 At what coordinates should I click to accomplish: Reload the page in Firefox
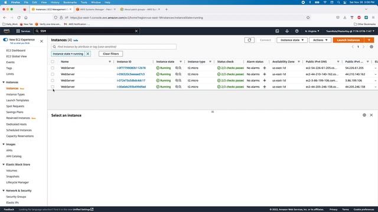[19, 18]
